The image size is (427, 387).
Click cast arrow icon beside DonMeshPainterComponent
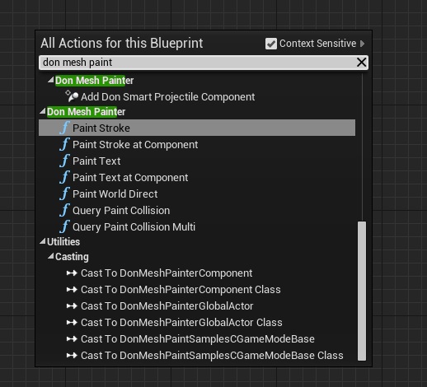72,273
